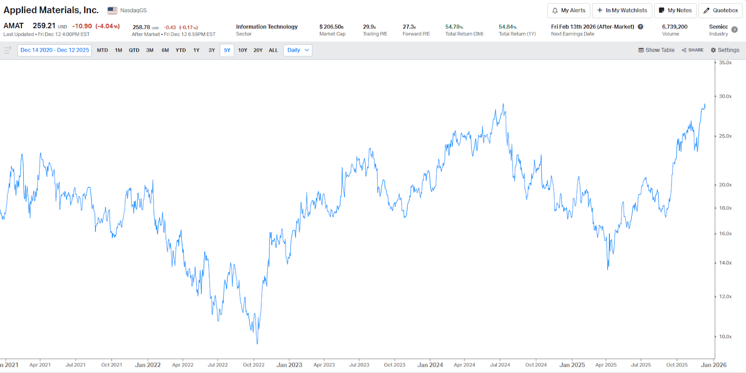This screenshot has width=746, height=373.
Task: Click the Information Technology sector link
Action: 267,27
